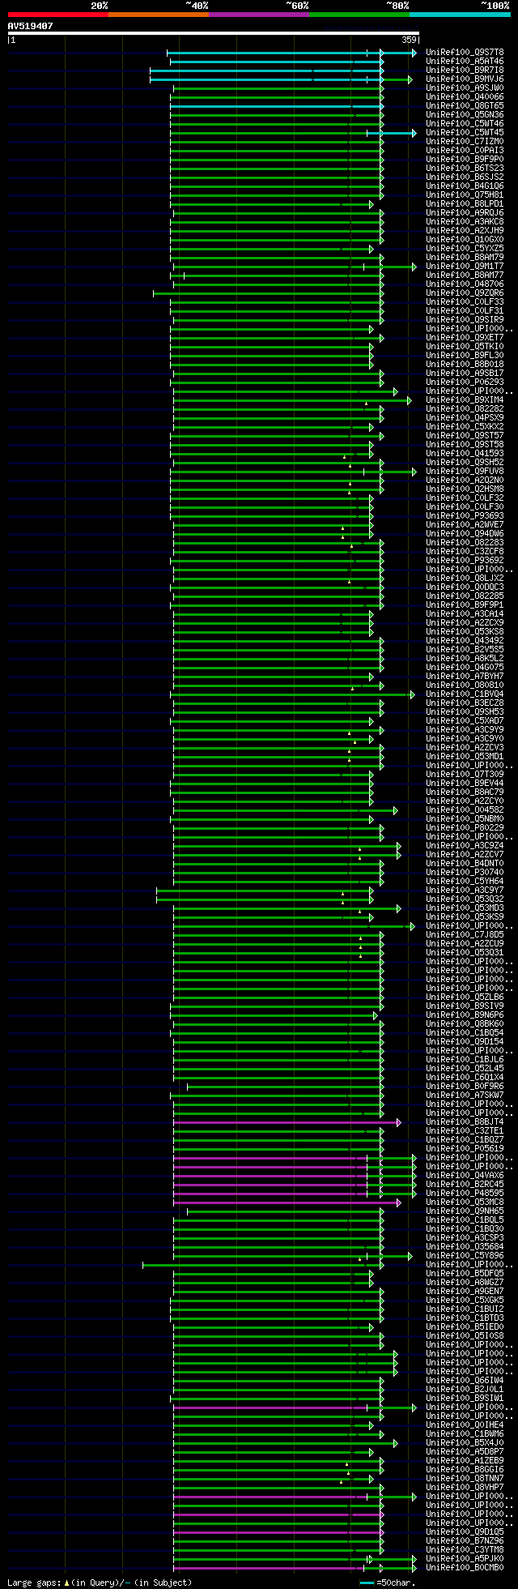
Task: Click the UniRef100_Q9M1T7 entry
Action: coord(465,267)
